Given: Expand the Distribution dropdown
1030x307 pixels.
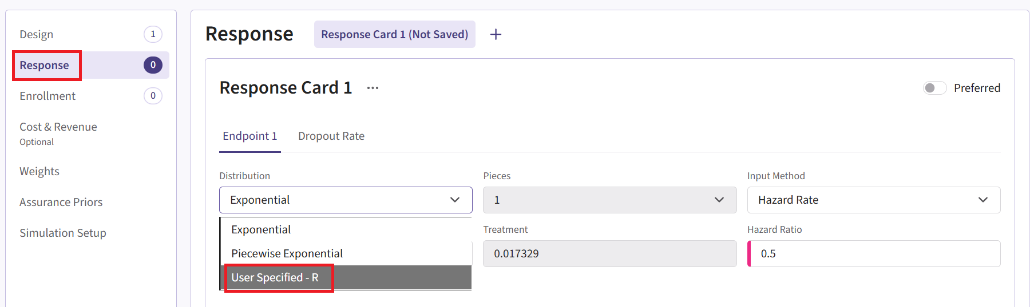Looking at the screenshot, I should pos(346,200).
